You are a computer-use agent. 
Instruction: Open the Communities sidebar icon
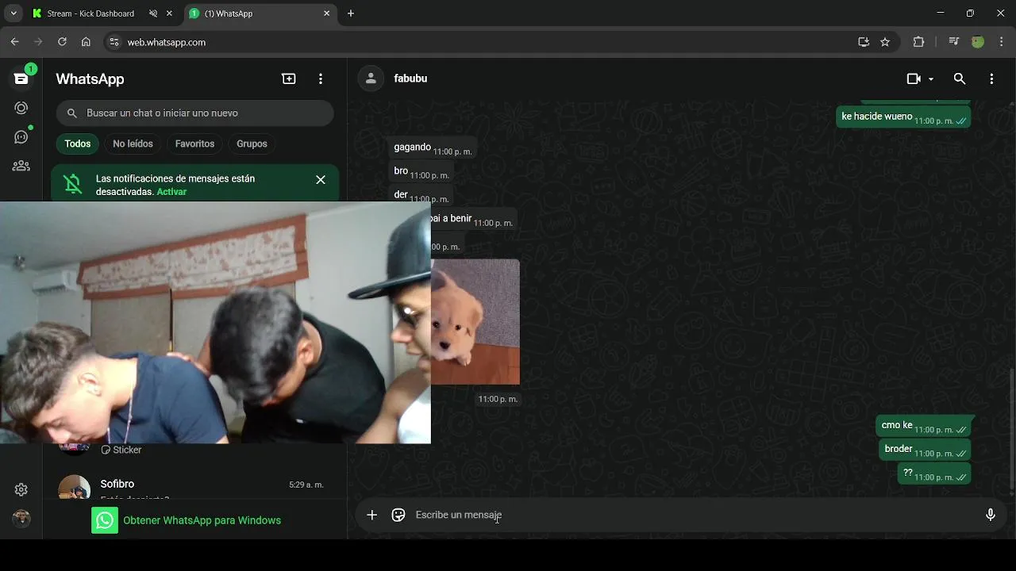[21, 166]
